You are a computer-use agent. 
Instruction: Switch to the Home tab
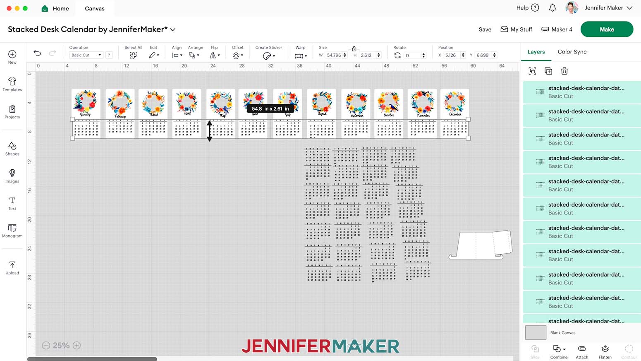(x=55, y=8)
